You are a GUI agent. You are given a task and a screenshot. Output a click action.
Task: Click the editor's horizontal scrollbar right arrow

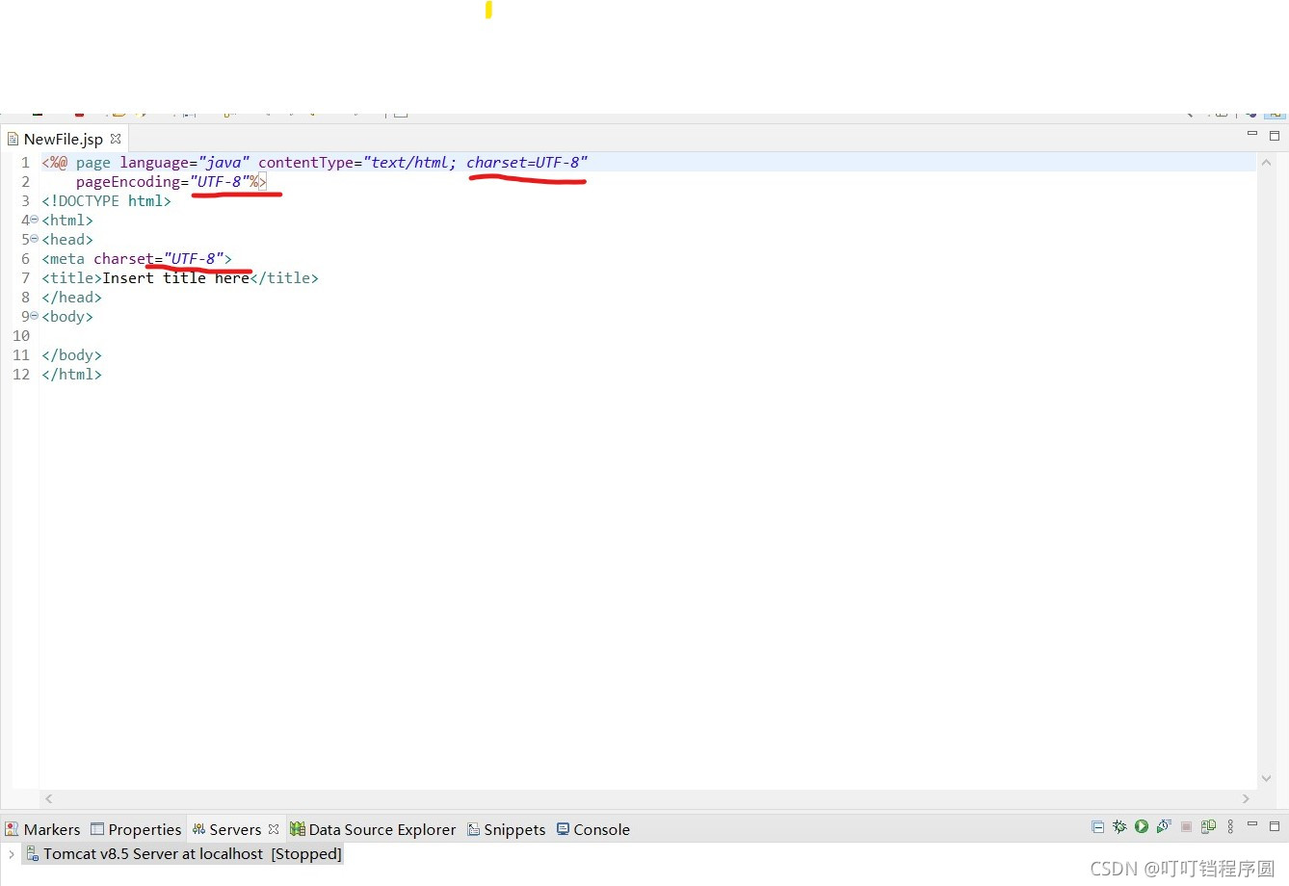coord(1246,798)
